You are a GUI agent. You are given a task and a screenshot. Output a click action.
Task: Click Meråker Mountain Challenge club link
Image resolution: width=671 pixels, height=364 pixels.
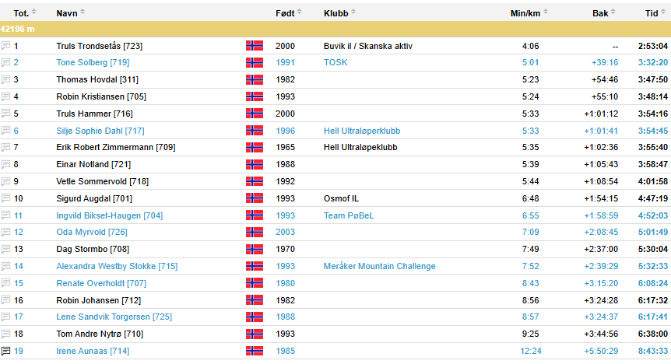pyautogui.click(x=379, y=266)
